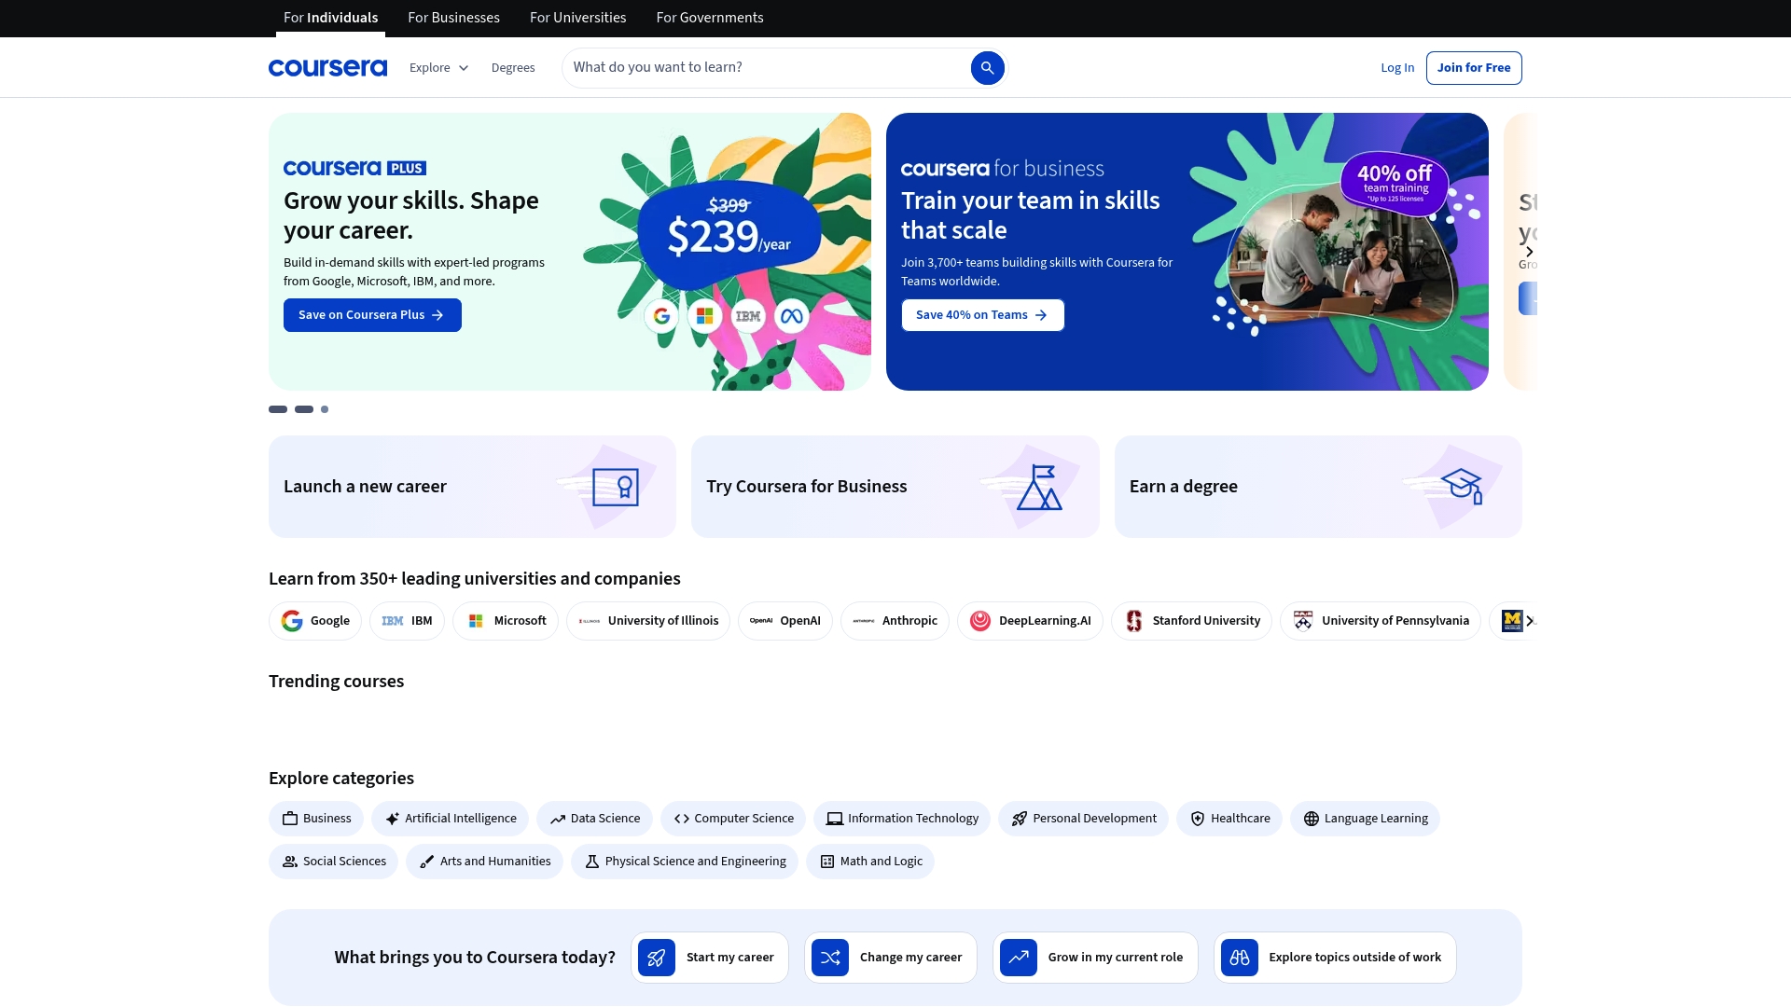1791x1007 pixels.
Task: Select the University of Illinois chip
Action: [x=648, y=621]
